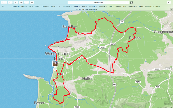This screenshot has height=108, width=173.
Task: Focus the strava.com address bar
Action: tap(98, 2)
